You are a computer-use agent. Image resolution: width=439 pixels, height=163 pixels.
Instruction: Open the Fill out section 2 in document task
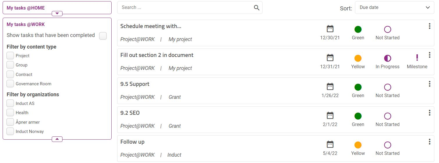pyautogui.click(x=157, y=55)
